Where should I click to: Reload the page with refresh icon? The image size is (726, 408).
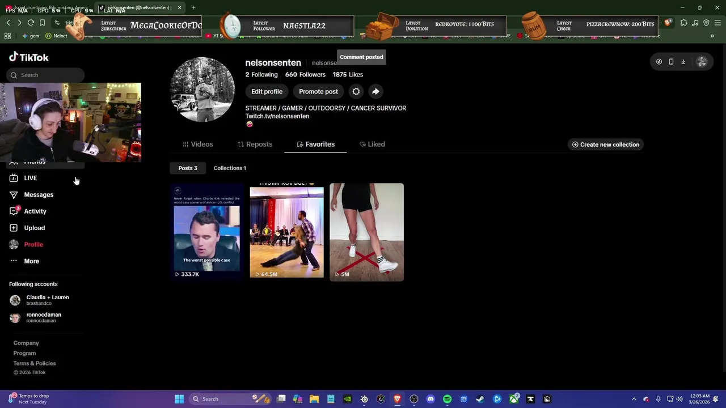pyautogui.click(x=31, y=23)
